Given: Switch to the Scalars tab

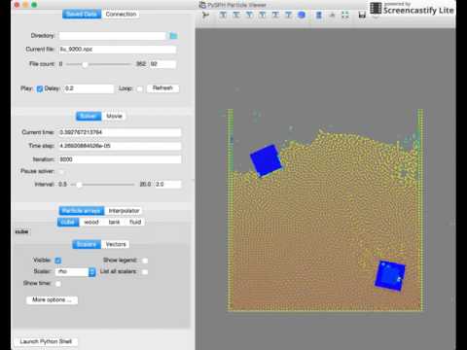Looking at the screenshot, I should tap(87, 244).
